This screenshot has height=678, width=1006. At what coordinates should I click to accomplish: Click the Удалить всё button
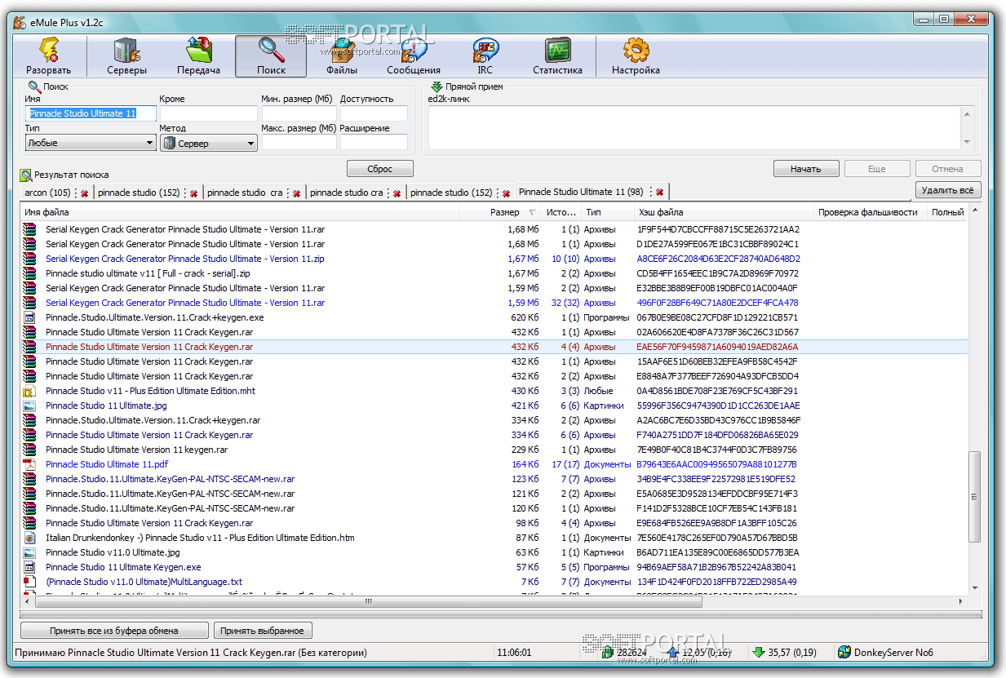(947, 190)
